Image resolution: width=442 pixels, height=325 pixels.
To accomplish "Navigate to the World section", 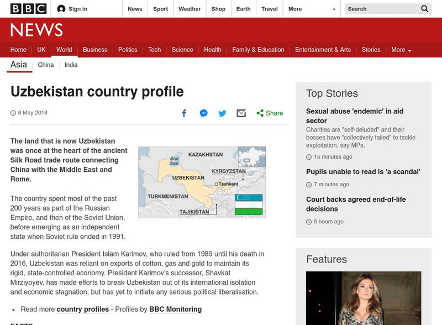I will coord(65,49).
